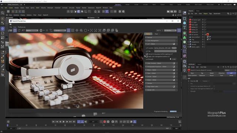
Task: Collapse the LUT Global section
Action: [x=146, y=44]
